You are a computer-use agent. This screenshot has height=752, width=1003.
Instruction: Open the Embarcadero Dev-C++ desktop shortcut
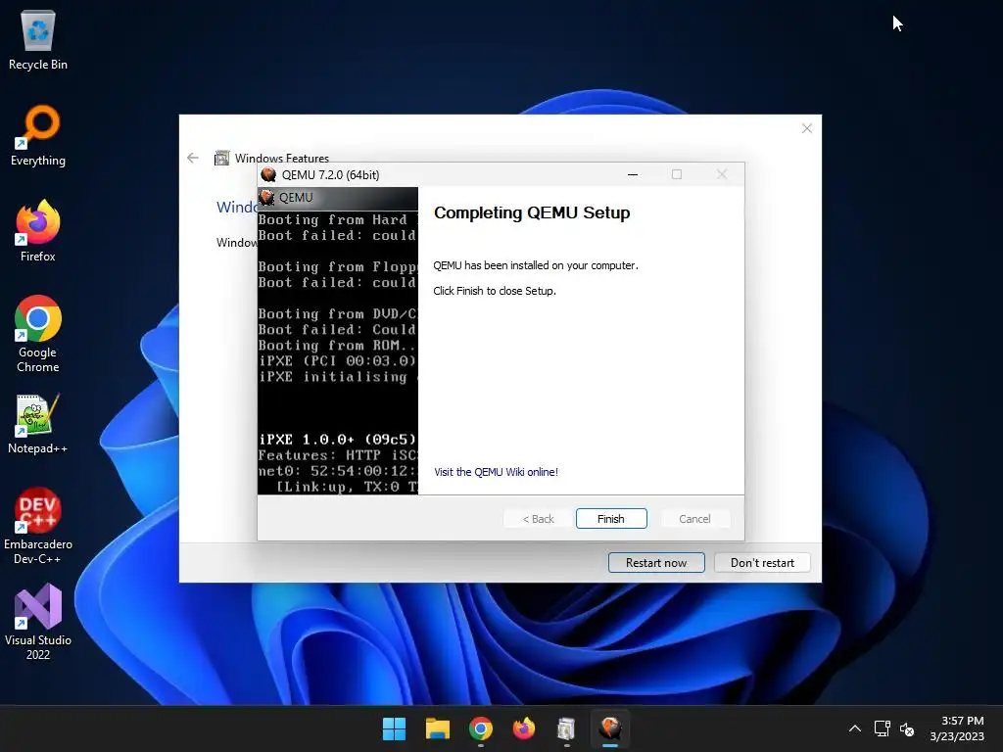pyautogui.click(x=38, y=526)
